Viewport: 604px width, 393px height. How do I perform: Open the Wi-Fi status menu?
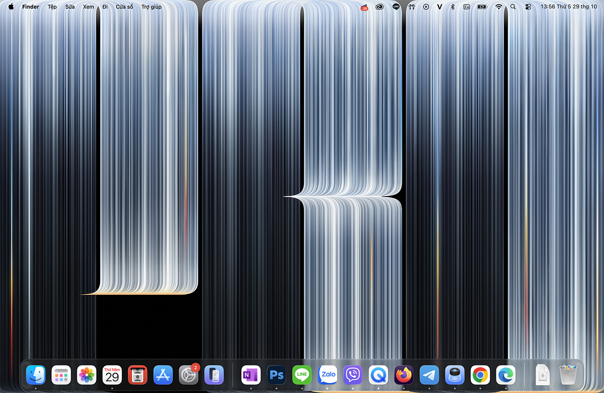pos(499,7)
